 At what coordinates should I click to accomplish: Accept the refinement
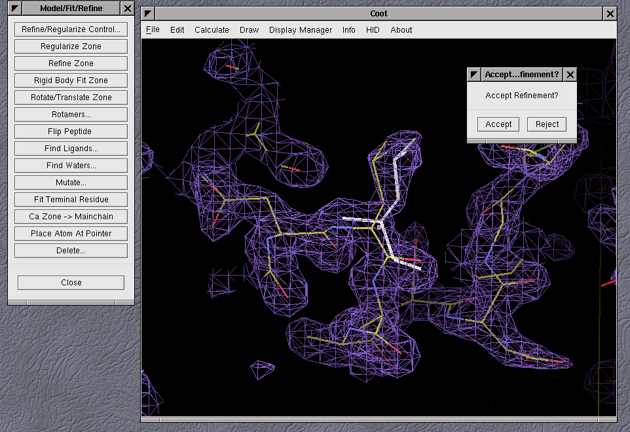point(498,124)
